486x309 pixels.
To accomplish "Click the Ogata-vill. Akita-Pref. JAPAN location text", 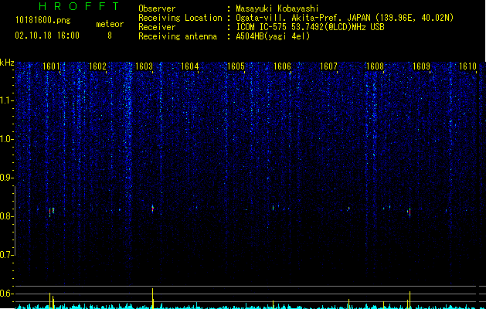I will click(345, 18).
